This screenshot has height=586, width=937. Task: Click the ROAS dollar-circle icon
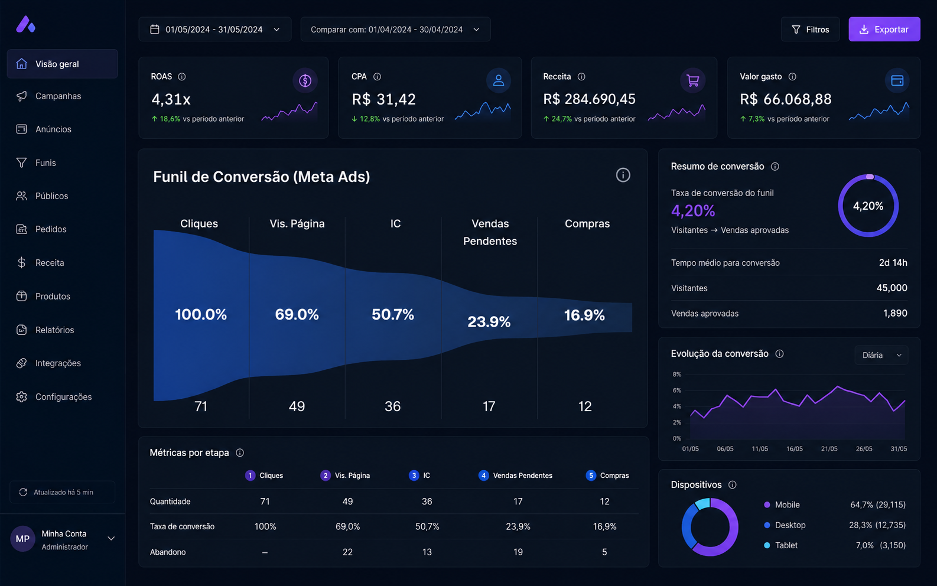[305, 80]
